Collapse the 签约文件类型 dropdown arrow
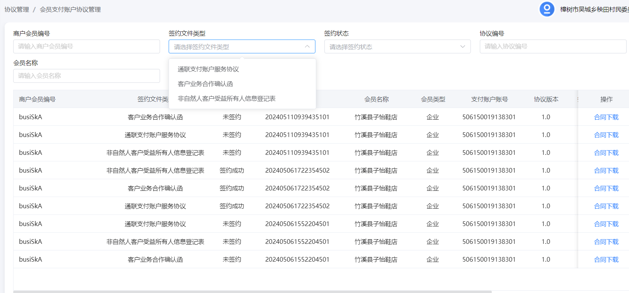Viewport: 629px width, 293px height. coord(307,46)
